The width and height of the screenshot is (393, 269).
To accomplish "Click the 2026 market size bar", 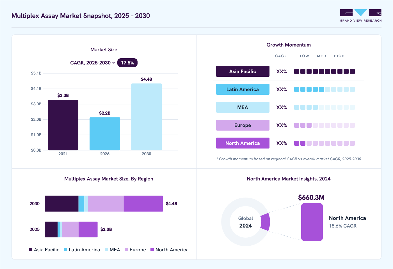I will coord(105,134).
